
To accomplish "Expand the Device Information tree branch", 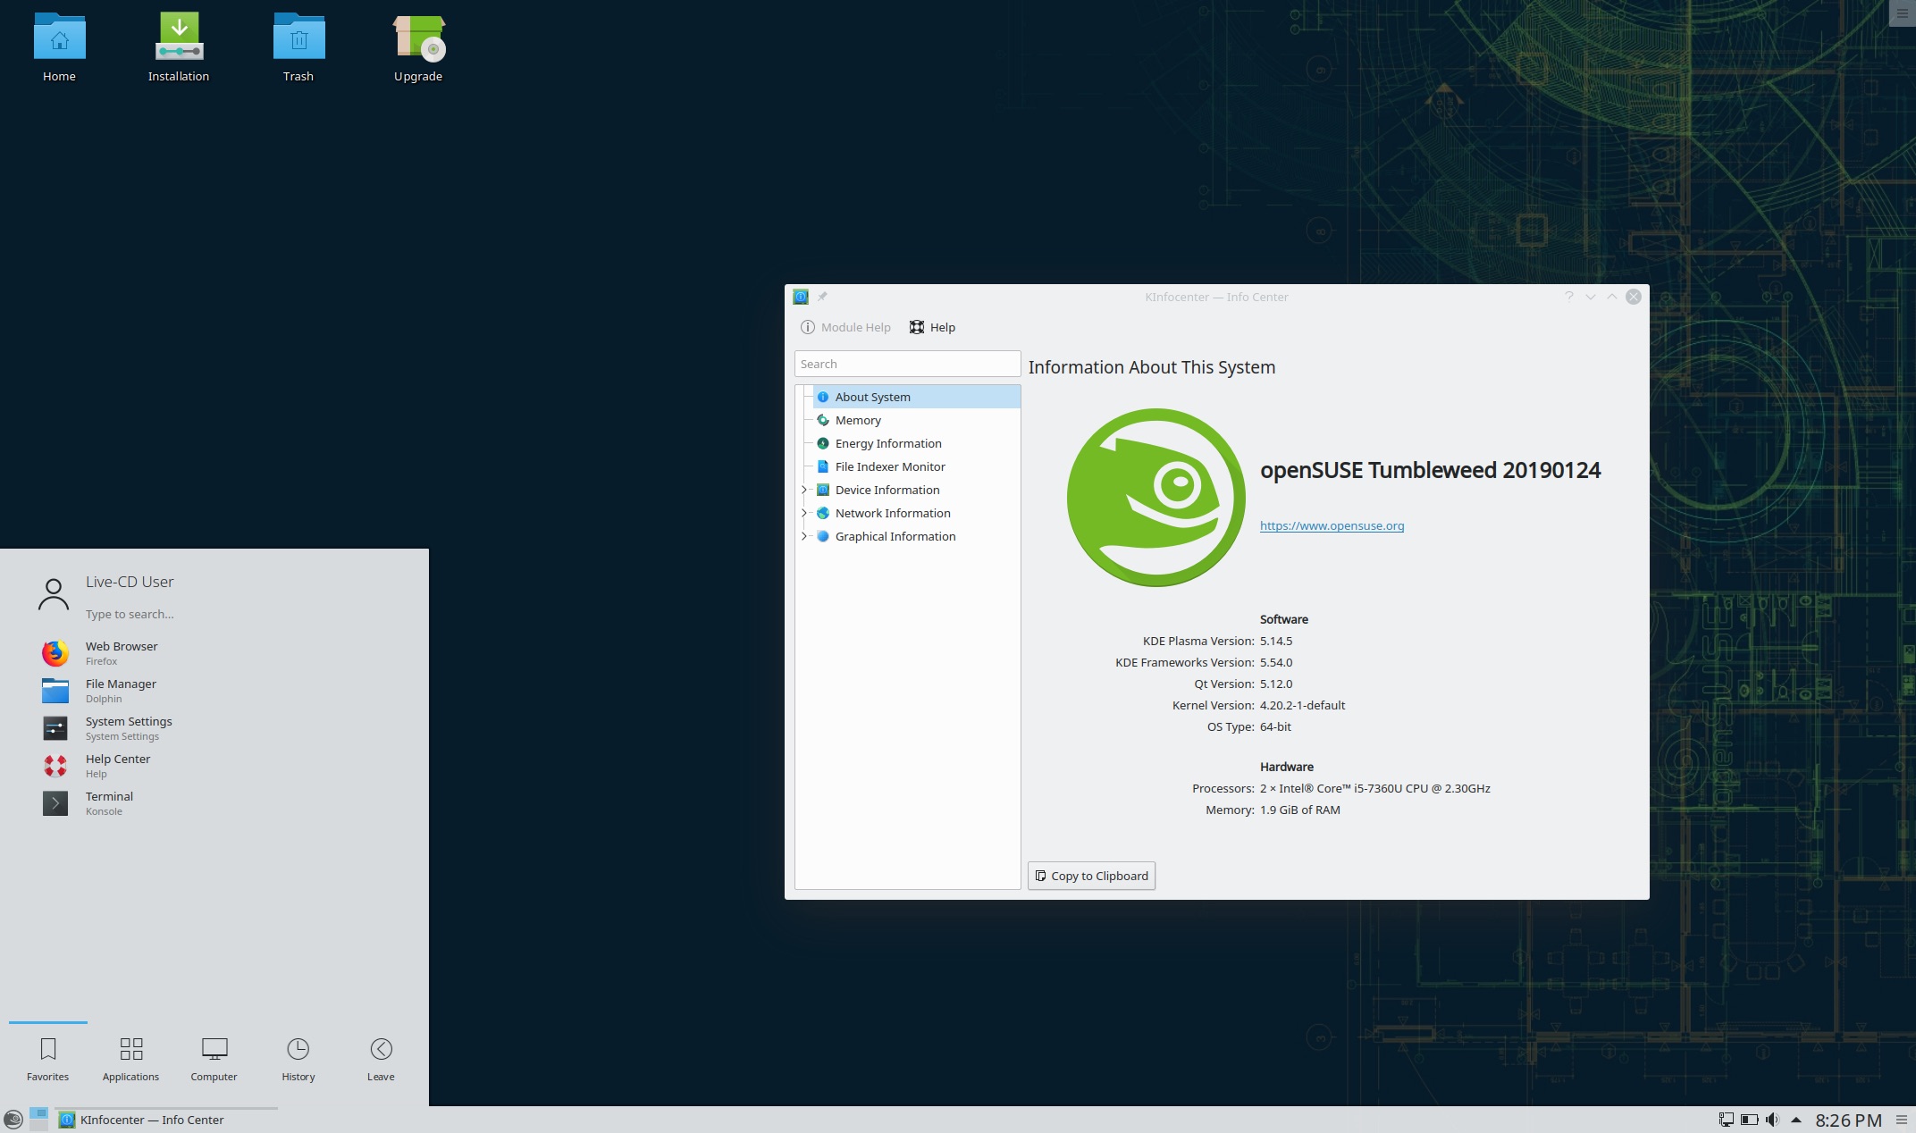I will 803,490.
